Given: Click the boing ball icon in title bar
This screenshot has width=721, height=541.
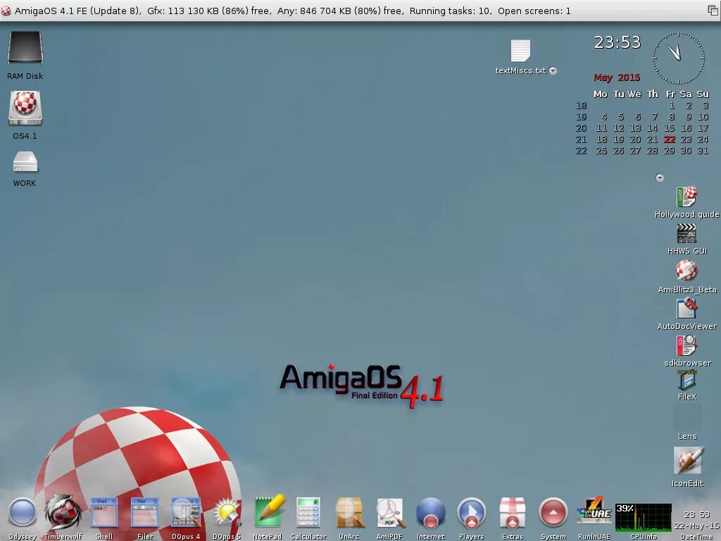Looking at the screenshot, I should tap(6, 11).
